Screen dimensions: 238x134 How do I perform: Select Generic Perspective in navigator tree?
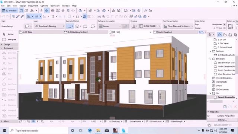click(x=226, y=97)
